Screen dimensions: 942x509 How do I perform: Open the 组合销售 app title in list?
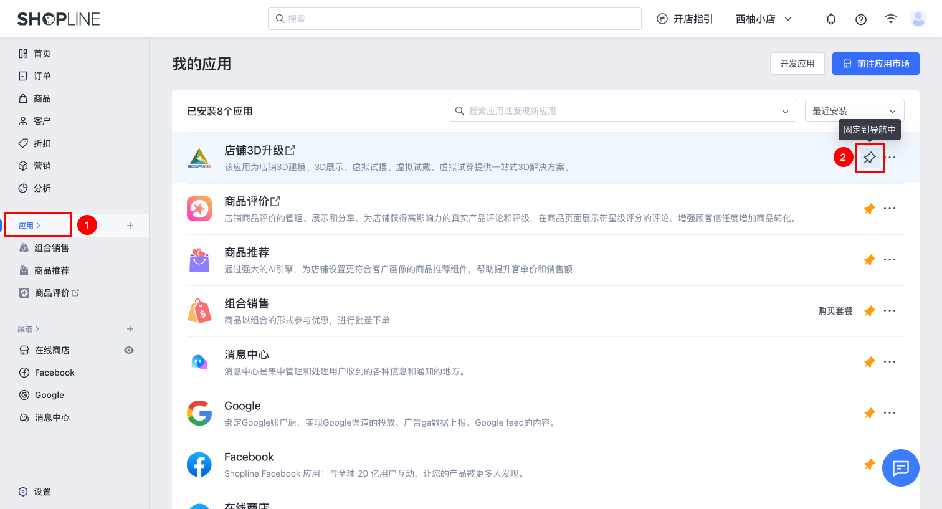(x=247, y=303)
